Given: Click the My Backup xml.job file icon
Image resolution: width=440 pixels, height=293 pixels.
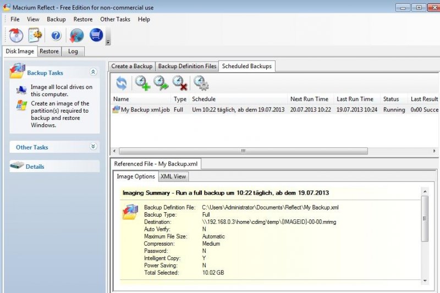Looking at the screenshot, I should [116, 109].
